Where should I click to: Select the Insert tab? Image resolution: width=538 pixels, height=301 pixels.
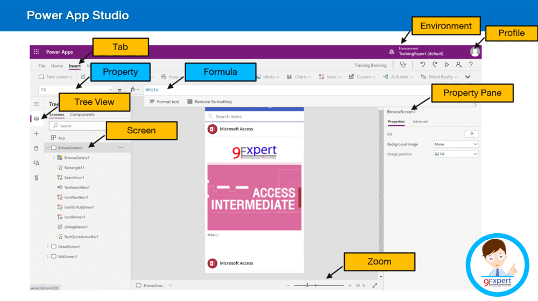(74, 66)
